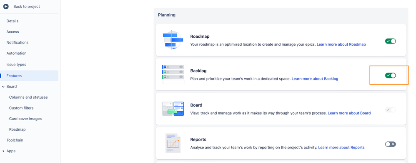Expand the Apps section chevron
This screenshot has width=416, height=163.
(3, 151)
